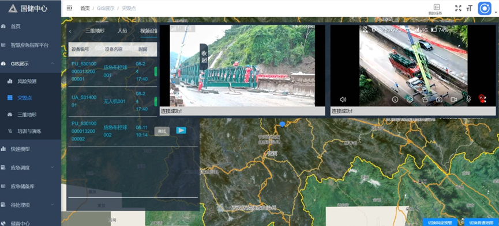The height and width of the screenshot is (226, 499).
Task: Start recording with the video camera icon
Action: [454, 99]
